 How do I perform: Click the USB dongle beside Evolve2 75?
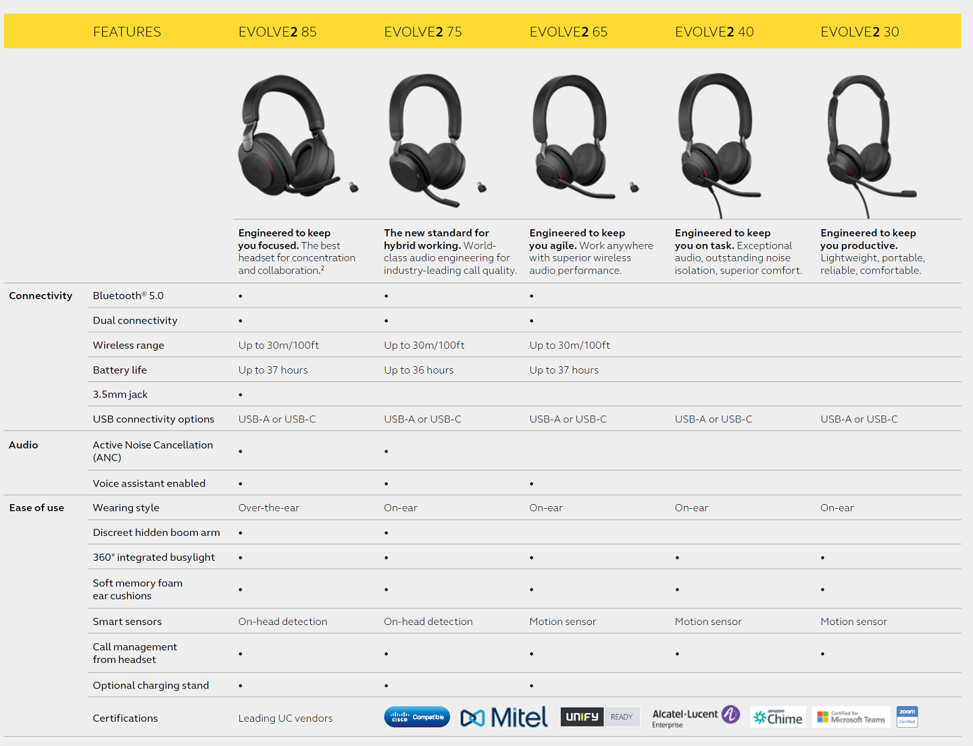[482, 187]
